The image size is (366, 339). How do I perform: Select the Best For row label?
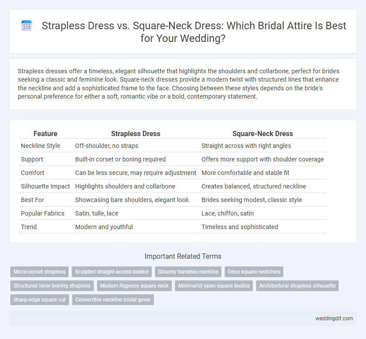pos(32,200)
